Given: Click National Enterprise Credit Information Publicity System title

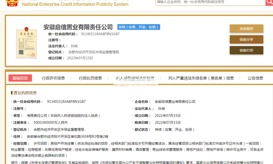Looking at the screenshot, I should (75, 4).
